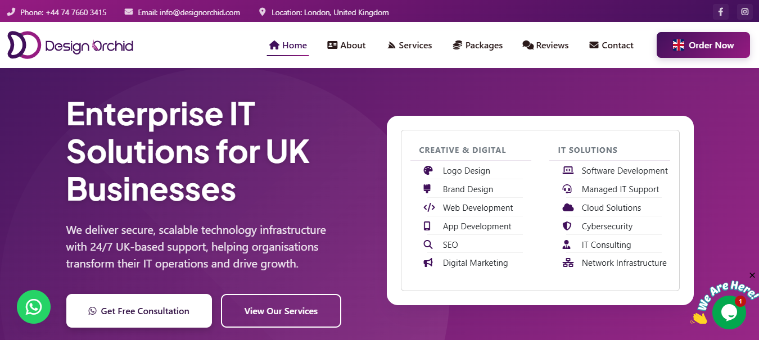Open the Reviews navigation item
This screenshot has height=340, width=759.
tap(545, 46)
